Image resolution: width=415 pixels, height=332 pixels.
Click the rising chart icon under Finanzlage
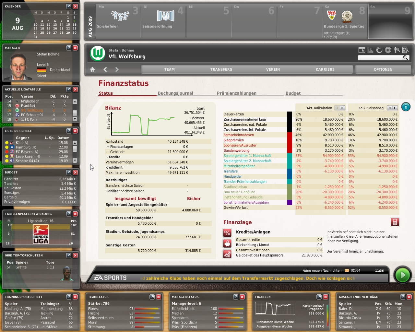point(227,254)
